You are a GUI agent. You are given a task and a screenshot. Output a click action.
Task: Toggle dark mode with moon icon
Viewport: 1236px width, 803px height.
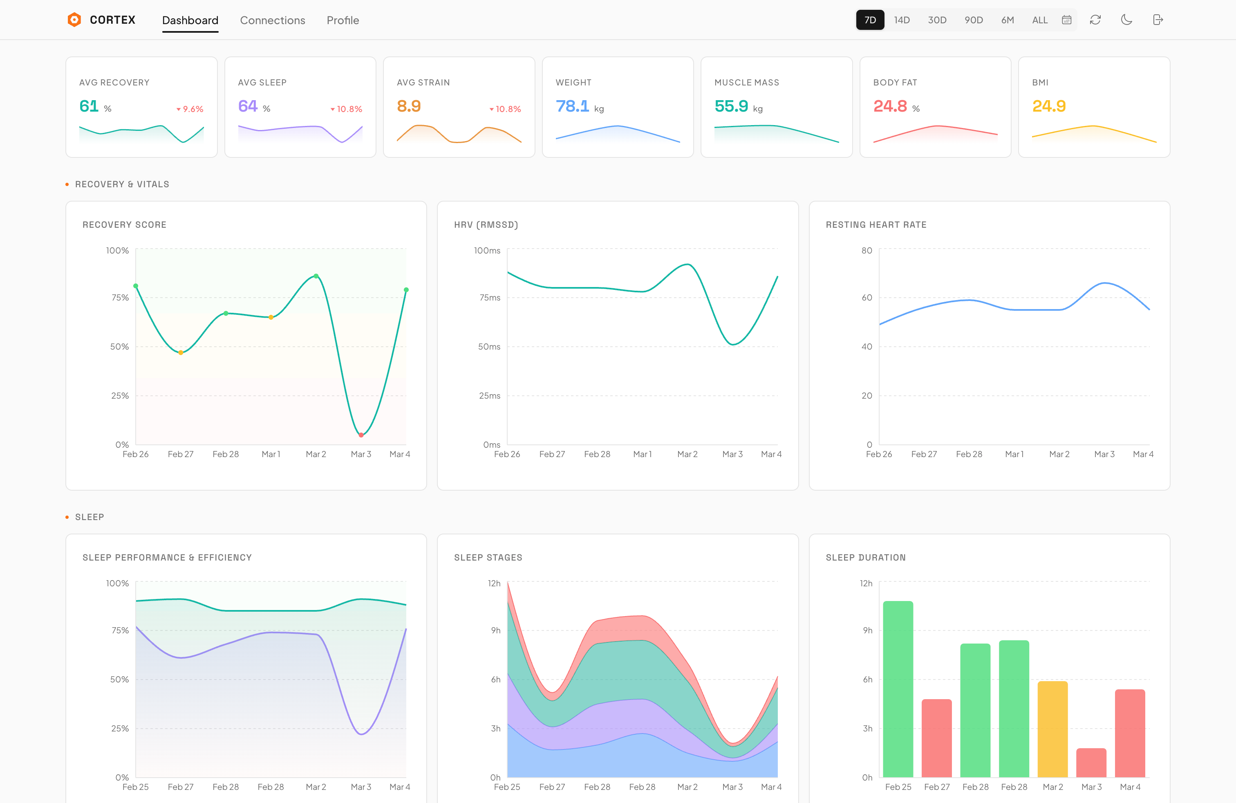point(1126,20)
